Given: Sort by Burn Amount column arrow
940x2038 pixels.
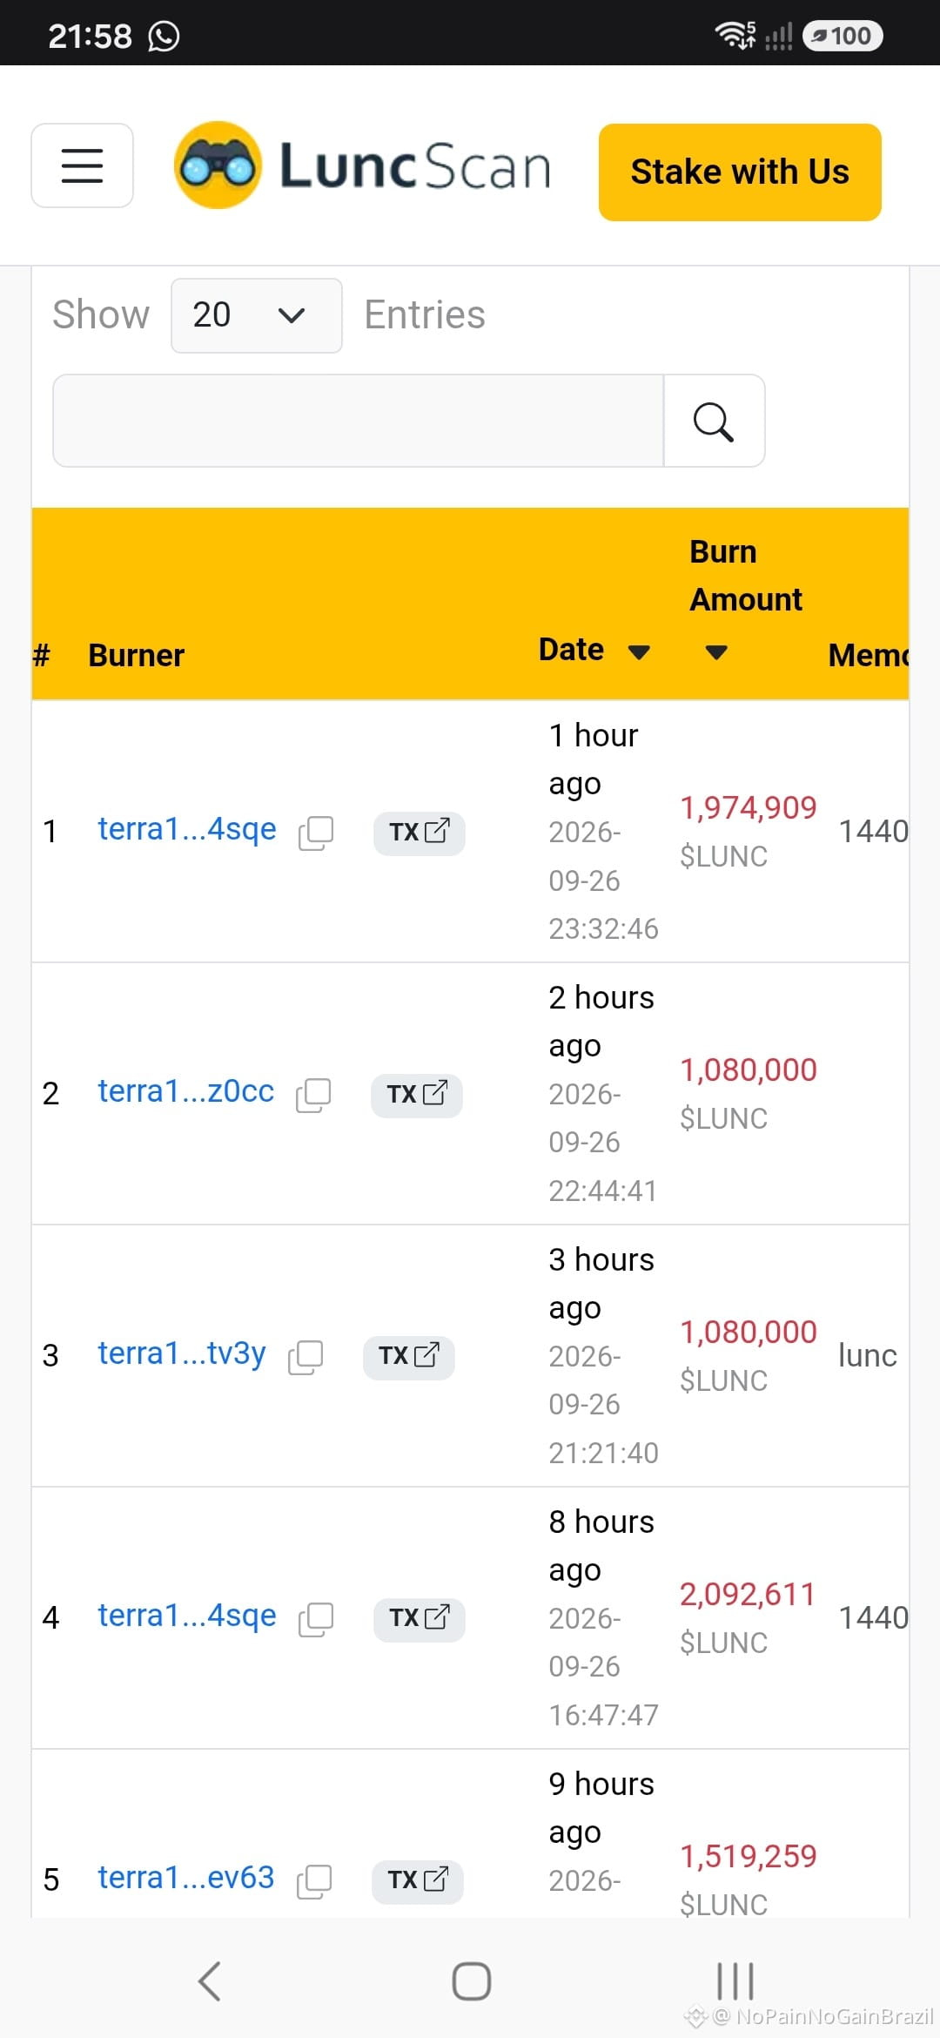Looking at the screenshot, I should tap(716, 652).
